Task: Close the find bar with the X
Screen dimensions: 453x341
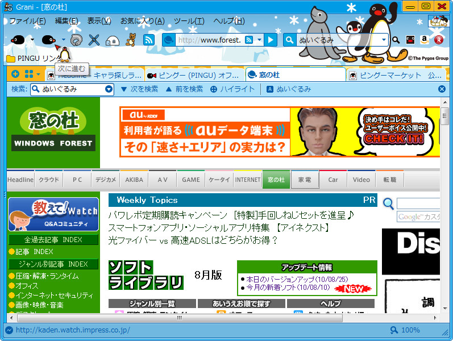Action: [442, 89]
